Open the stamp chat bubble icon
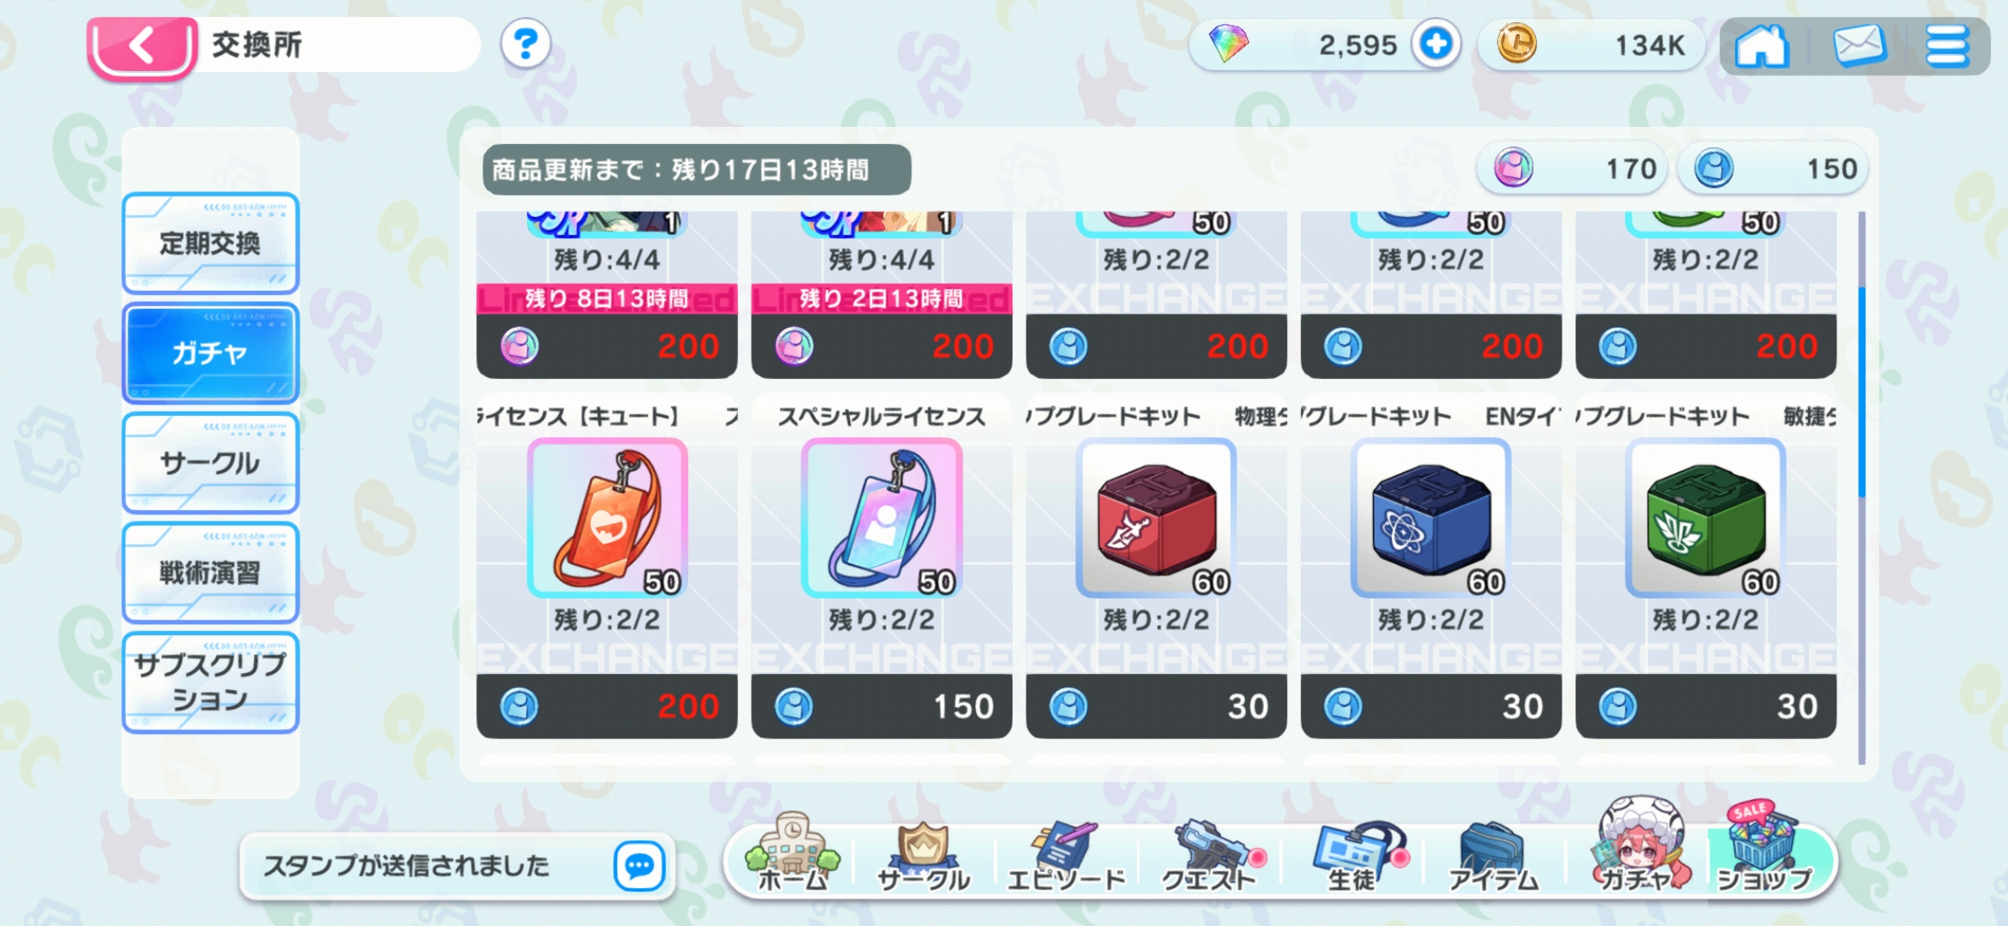2008x926 pixels. tap(639, 866)
